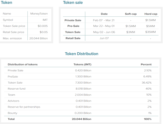The height and width of the screenshot is (124, 165).
Task: Click 'Token Sale' row label in sale table
Action: 73,32
